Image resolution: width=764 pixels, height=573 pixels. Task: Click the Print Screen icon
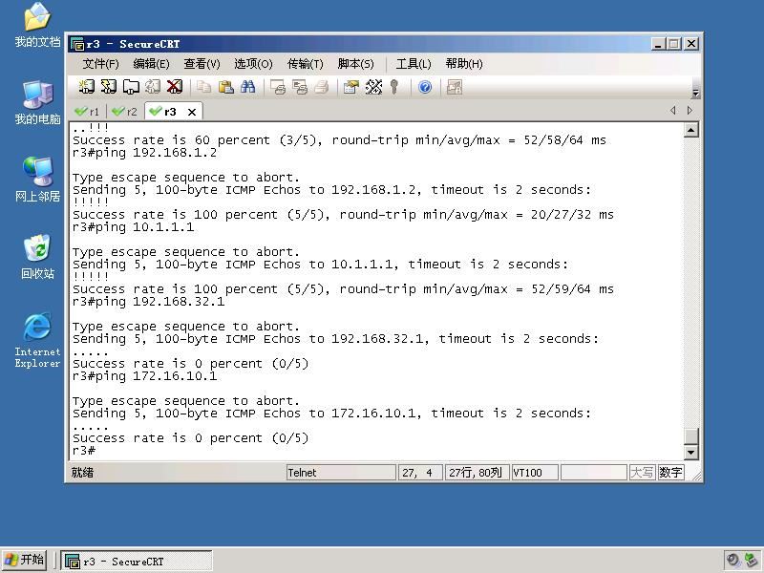[278, 87]
